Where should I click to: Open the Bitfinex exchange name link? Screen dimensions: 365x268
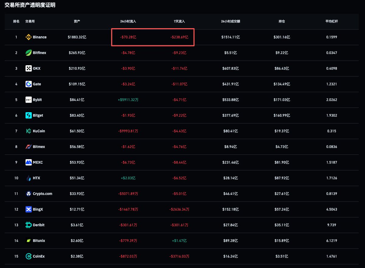[40, 53]
